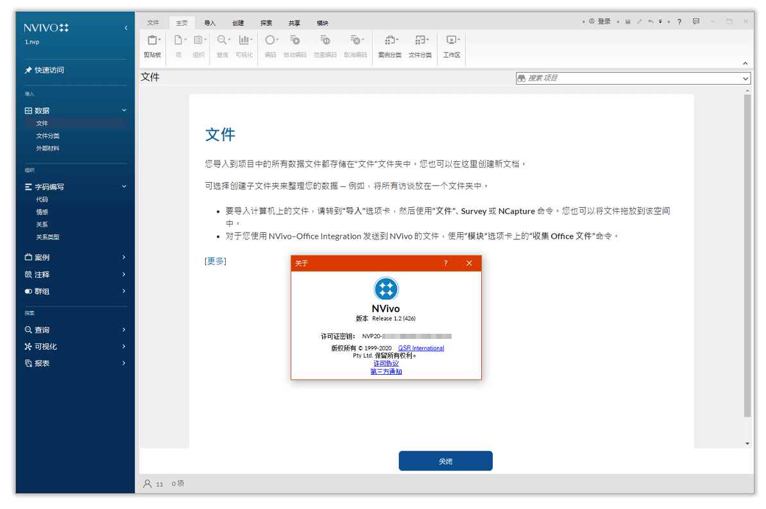Image resolution: width=766 pixels, height=509 pixels.
Task: Open the 许可协议 license agreement link
Action: [x=386, y=363]
